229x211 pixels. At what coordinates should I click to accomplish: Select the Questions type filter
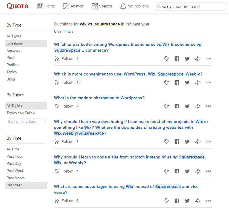point(26,43)
